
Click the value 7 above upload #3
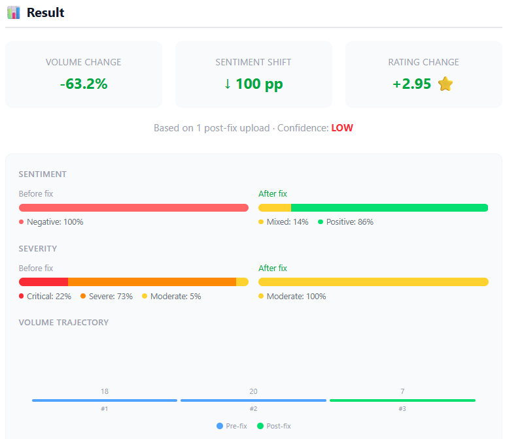pyautogui.click(x=402, y=391)
